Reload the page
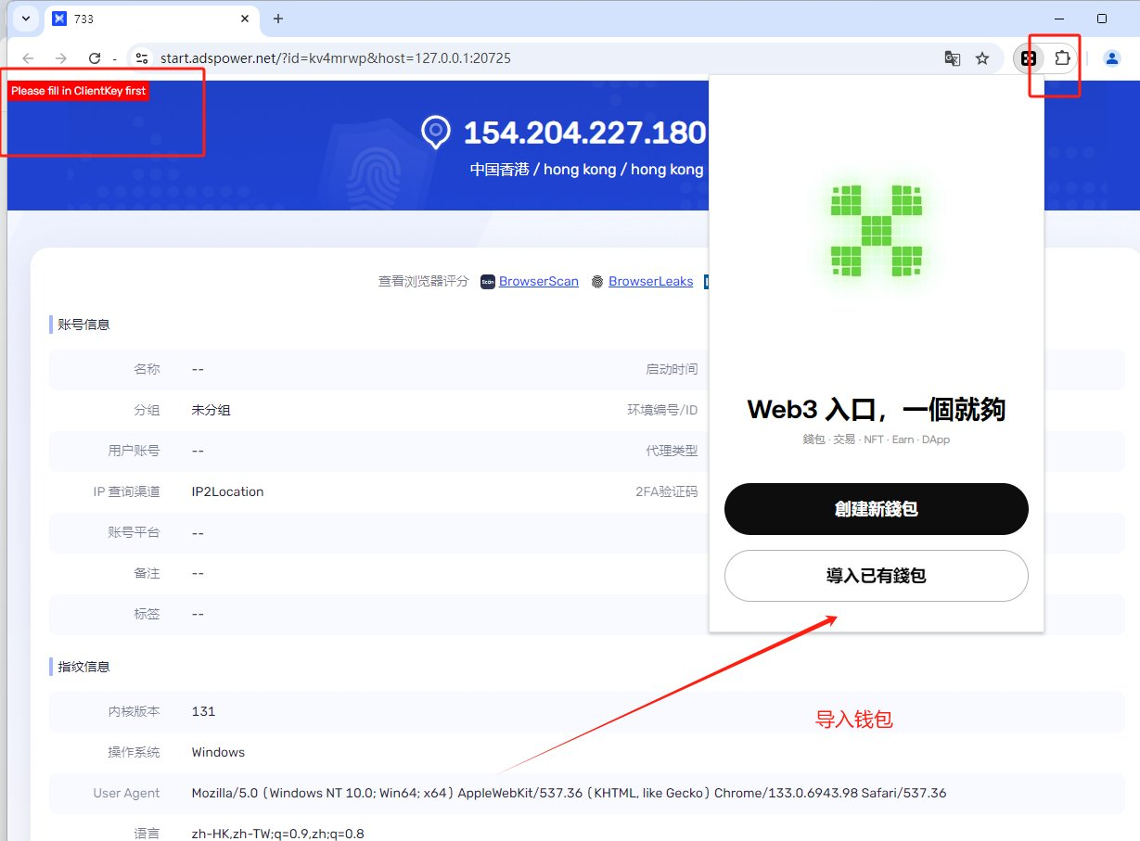Screen dimensions: 1140x841 pos(94,58)
